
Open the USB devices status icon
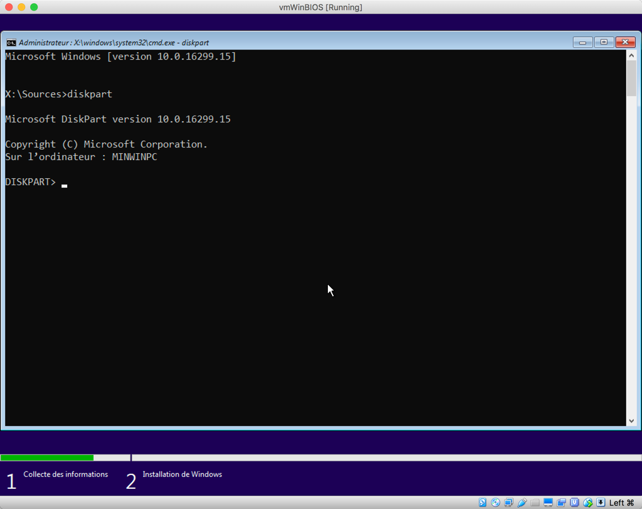pyautogui.click(x=522, y=503)
